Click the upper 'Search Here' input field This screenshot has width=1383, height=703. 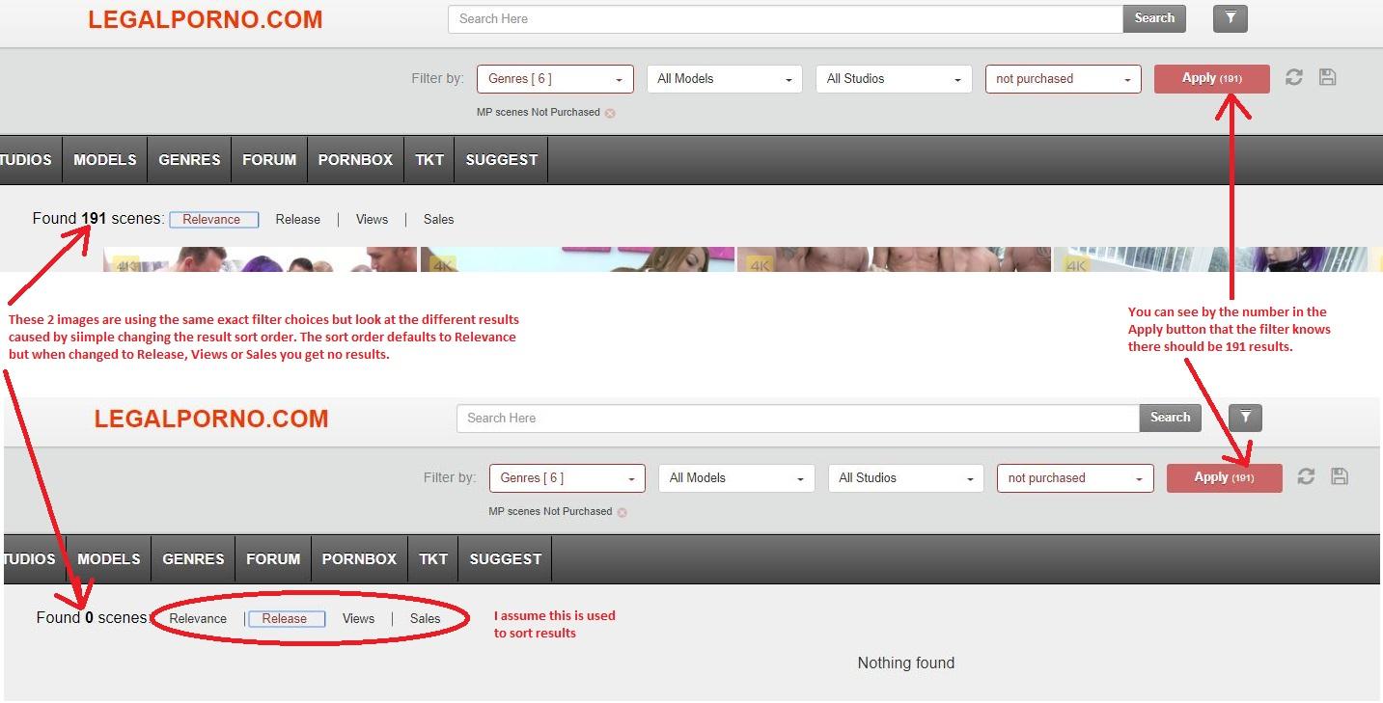click(x=785, y=18)
